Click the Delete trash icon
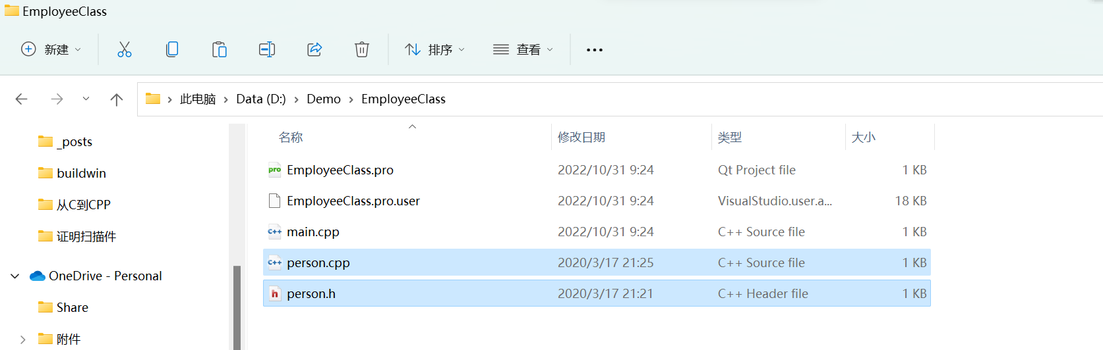 pos(362,49)
